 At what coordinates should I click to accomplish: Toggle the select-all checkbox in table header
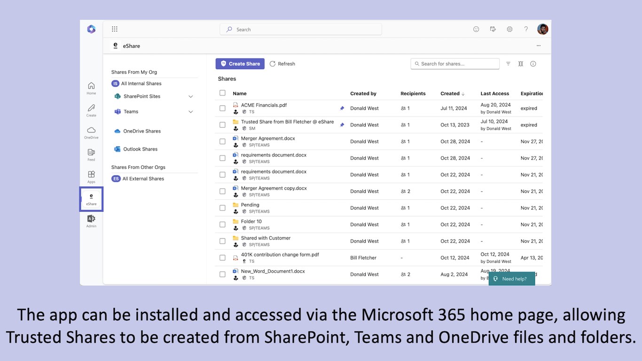pyautogui.click(x=222, y=93)
